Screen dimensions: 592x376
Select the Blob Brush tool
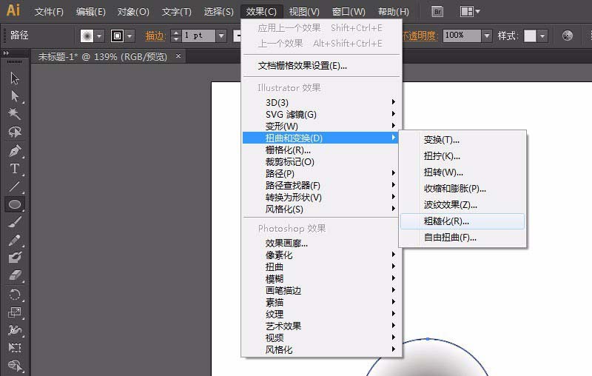pyautogui.click(x=15, y=258)
